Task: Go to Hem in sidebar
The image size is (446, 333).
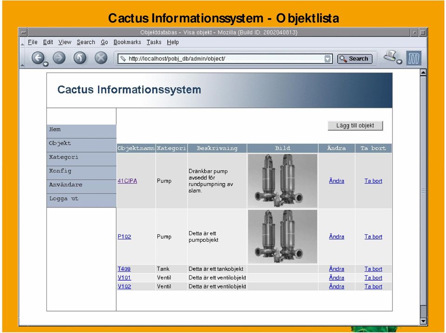Action: pos(81,131)
